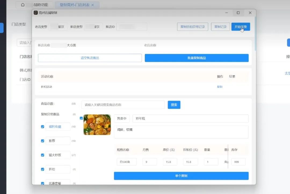Click the 复制折扣异常记录 button
This screenshot has width=290, height=194.
point(193,27)
